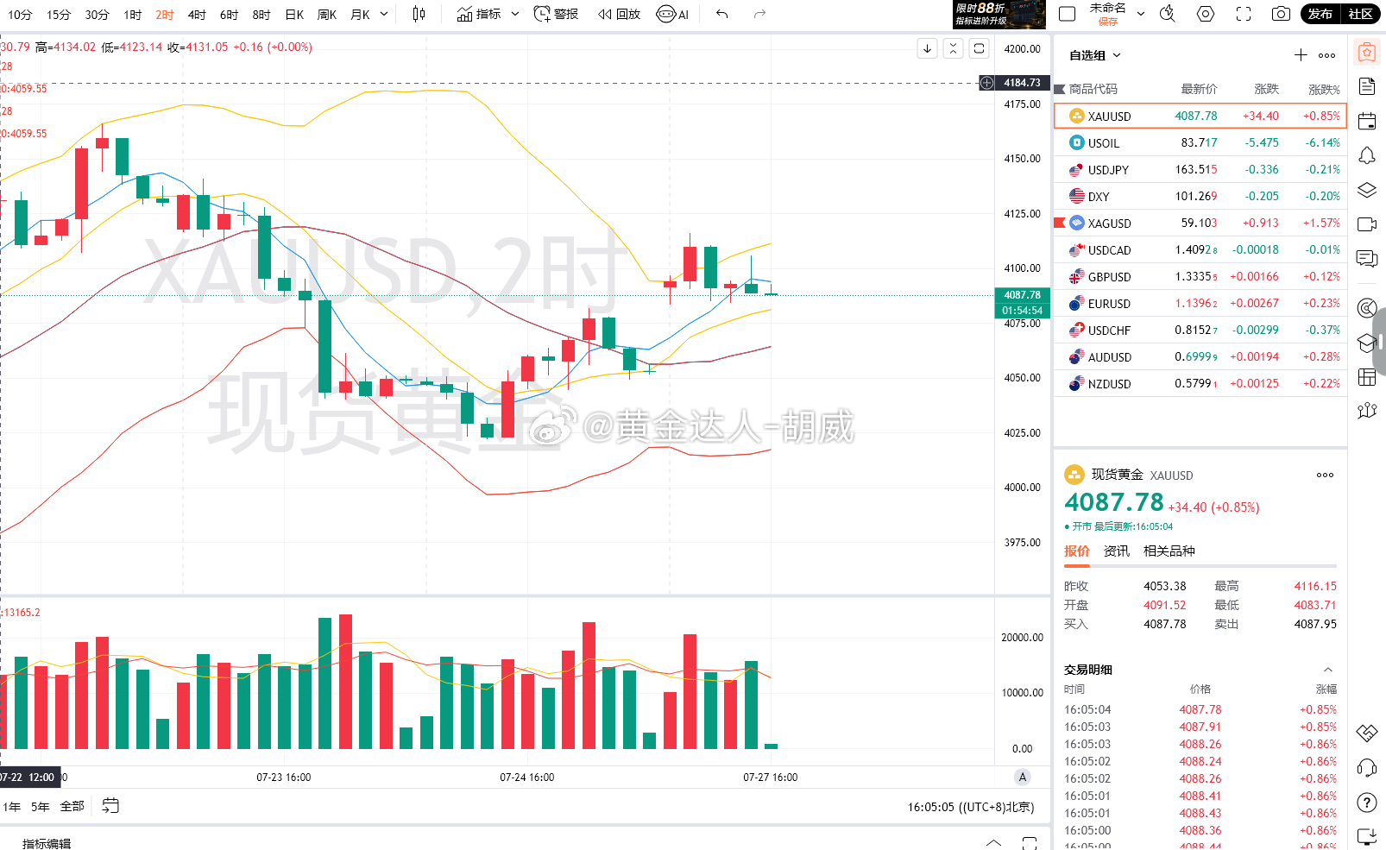This screenshot has height=850, width=1386.
Task: Open the AI assistant icon
Action: 672,14
